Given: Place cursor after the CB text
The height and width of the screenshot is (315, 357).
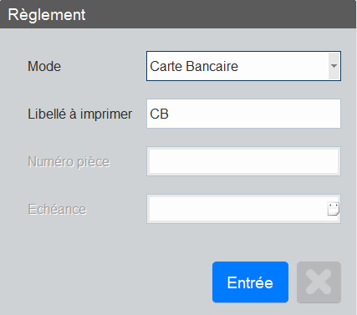Looking at the screenshot, I should [x=169, y=114].
